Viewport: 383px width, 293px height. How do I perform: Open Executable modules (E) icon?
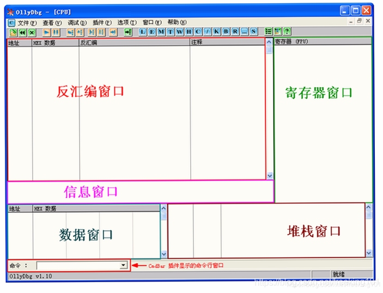pos(152,32)
